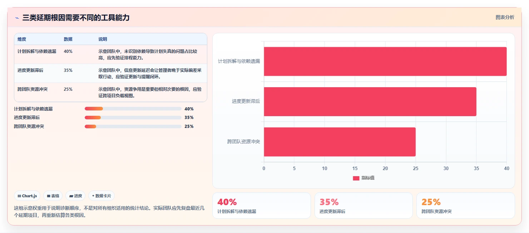Click the 计划拆解与依赖遗漏 progress bar
Image resolution: width=529 pixels, height=233 pixels.
133,109
